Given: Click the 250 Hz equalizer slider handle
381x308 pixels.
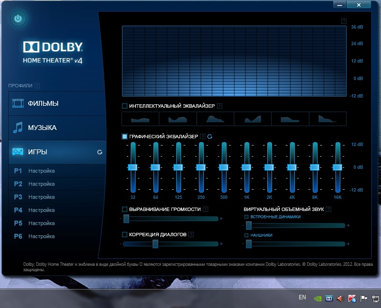Looking at the screenshot, I should (x=201, y=167).
